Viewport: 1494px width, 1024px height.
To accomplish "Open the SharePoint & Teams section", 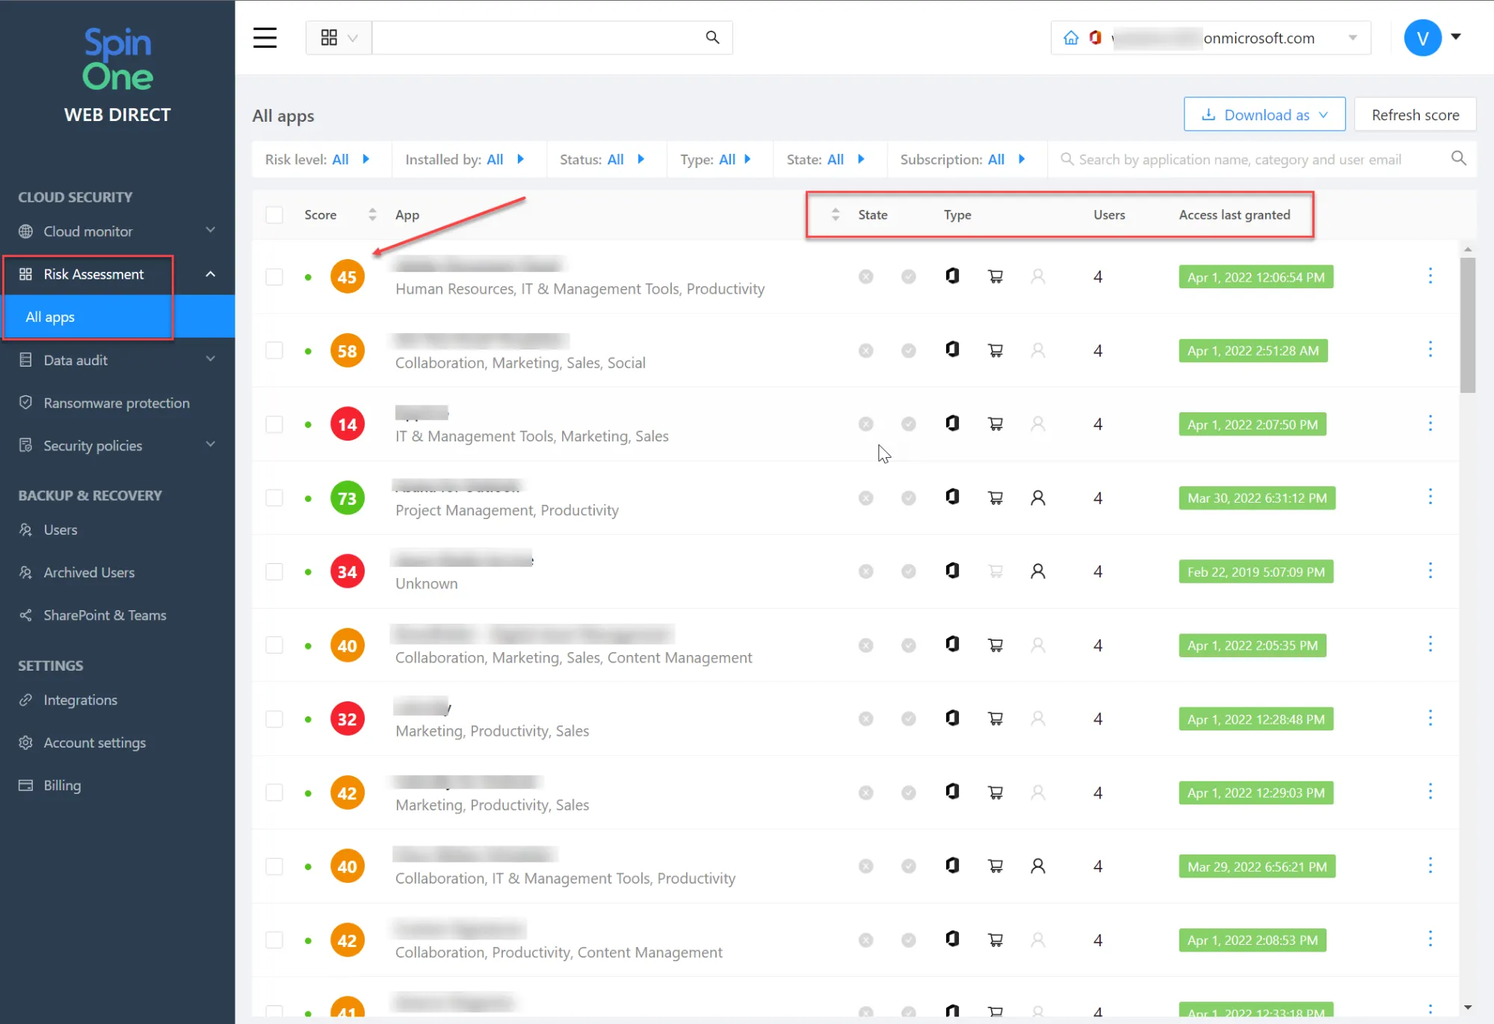I will (x=105, y=615).
